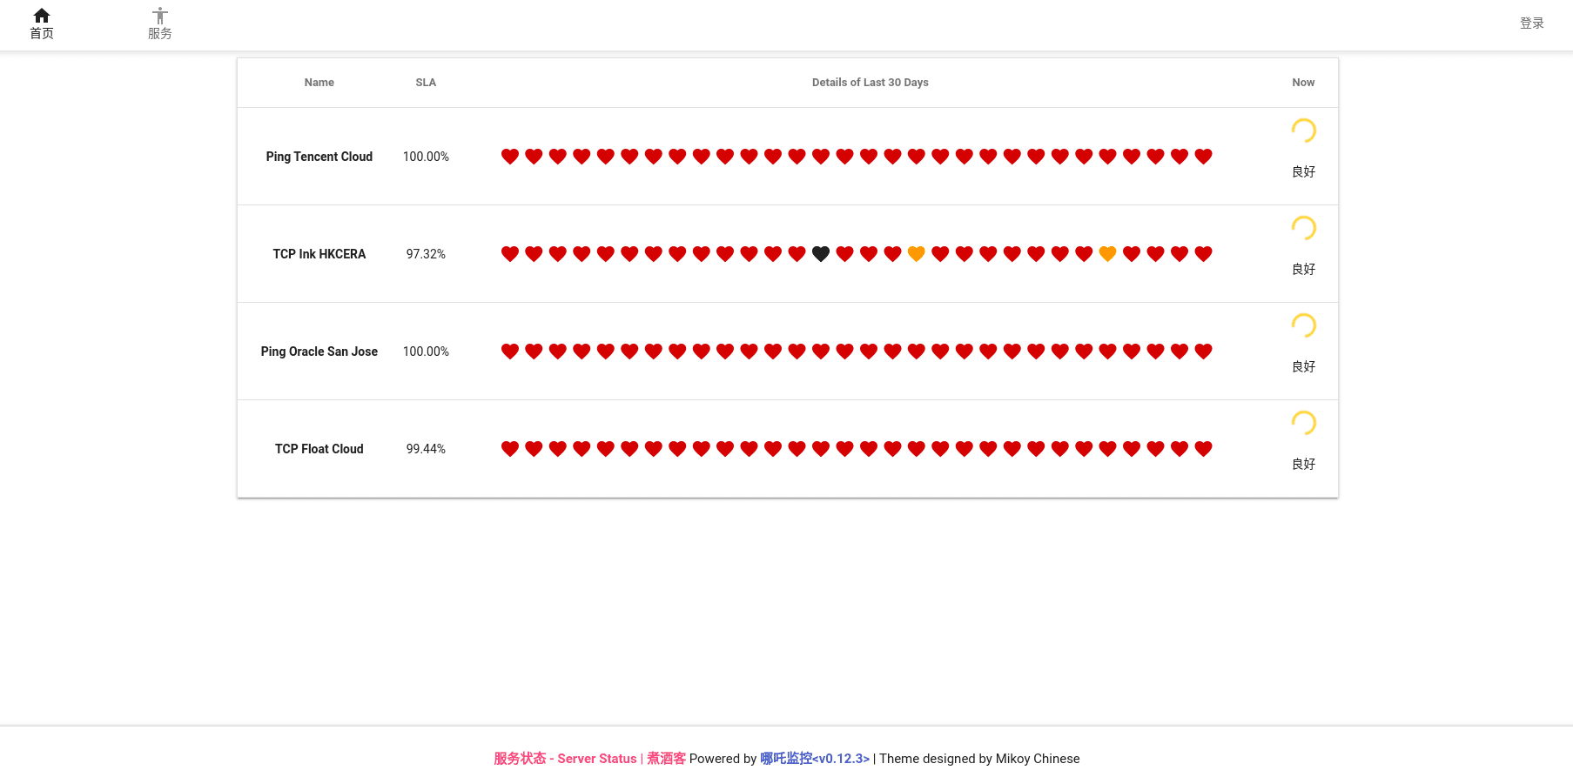This screenshot has width=1573, height=777.
Task: Click second orange heart in TCP Ink HKCERA row
Action: tap(1107, 254)
